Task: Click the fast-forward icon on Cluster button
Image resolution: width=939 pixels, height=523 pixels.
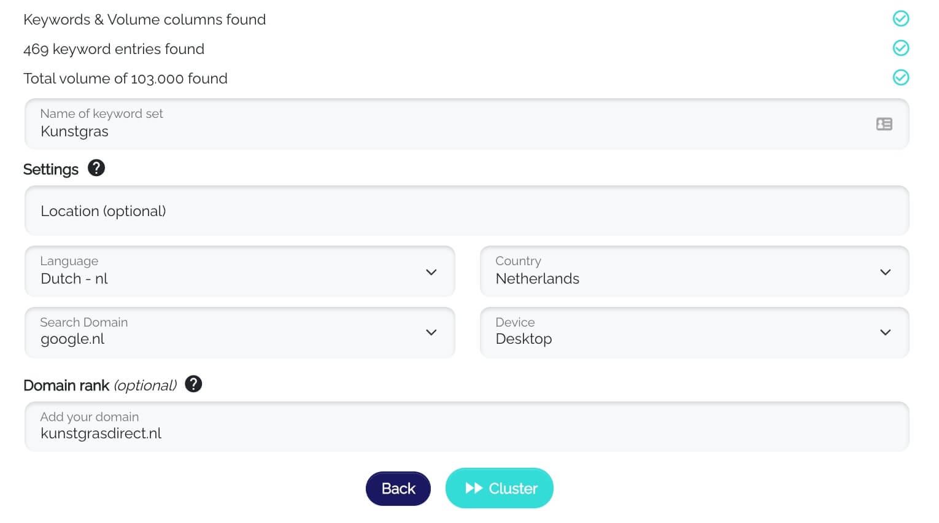Action: coord(474,488)
